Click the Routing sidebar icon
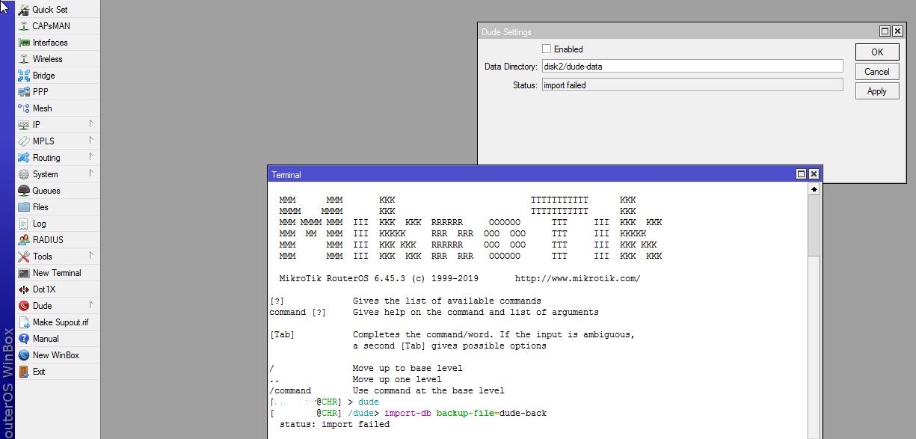The width and height of the screenshot is (916, 439). (24, 158)
